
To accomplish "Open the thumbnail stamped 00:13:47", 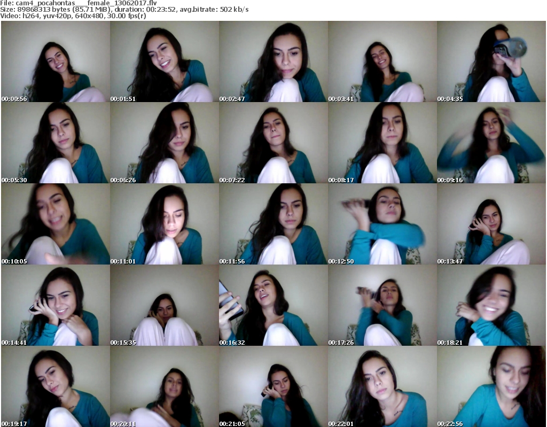I will click(491, 224).
